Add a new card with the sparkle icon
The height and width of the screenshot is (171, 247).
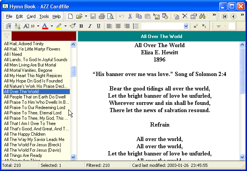coord(176,16)
